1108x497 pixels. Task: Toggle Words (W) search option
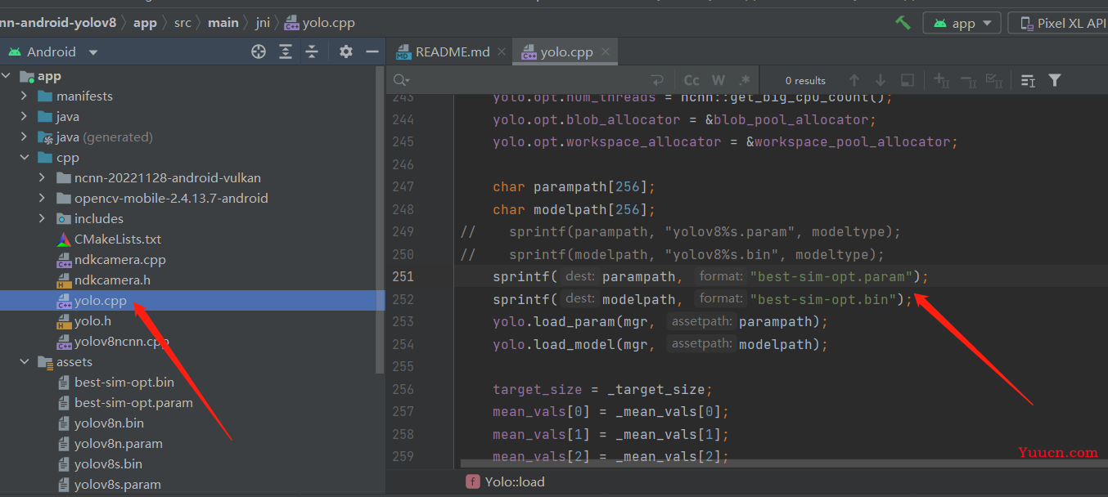click(718, 80)
